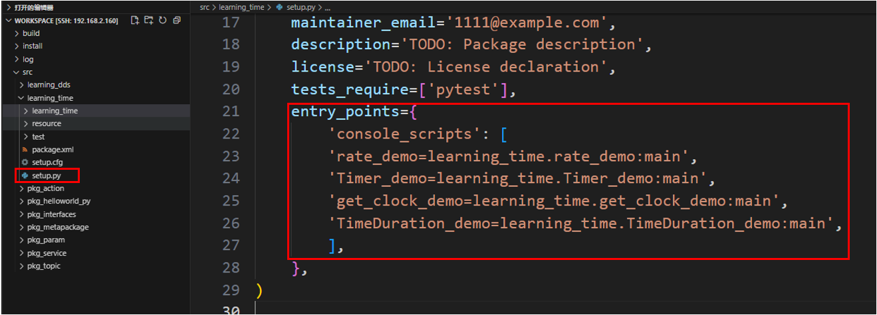Collapse the WORKSPACE root section

point(61,21)
